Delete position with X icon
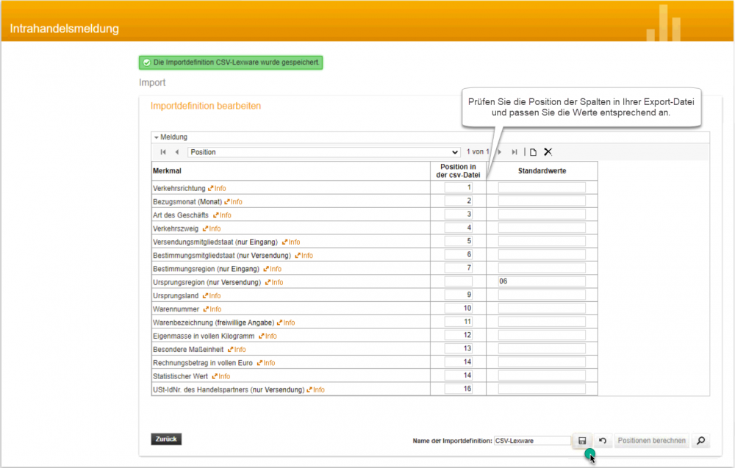The width and height of the screenshot is (735, 468). (548, 152)
